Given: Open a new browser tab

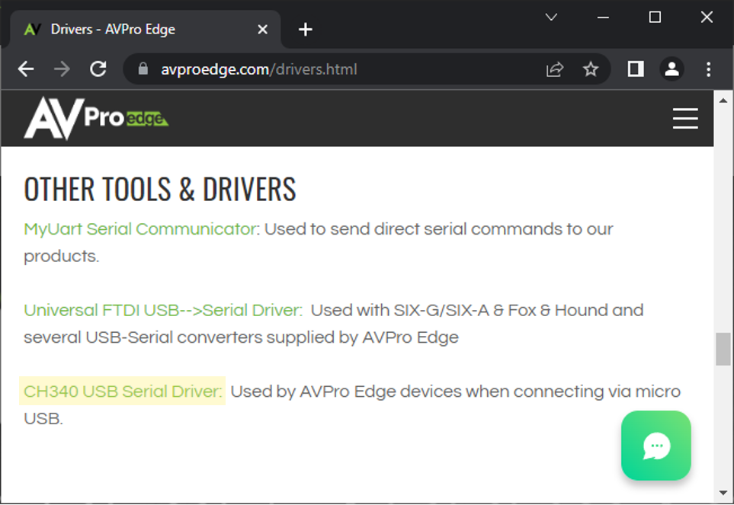Looking at the screenshot, I should [x=305, y=30].
